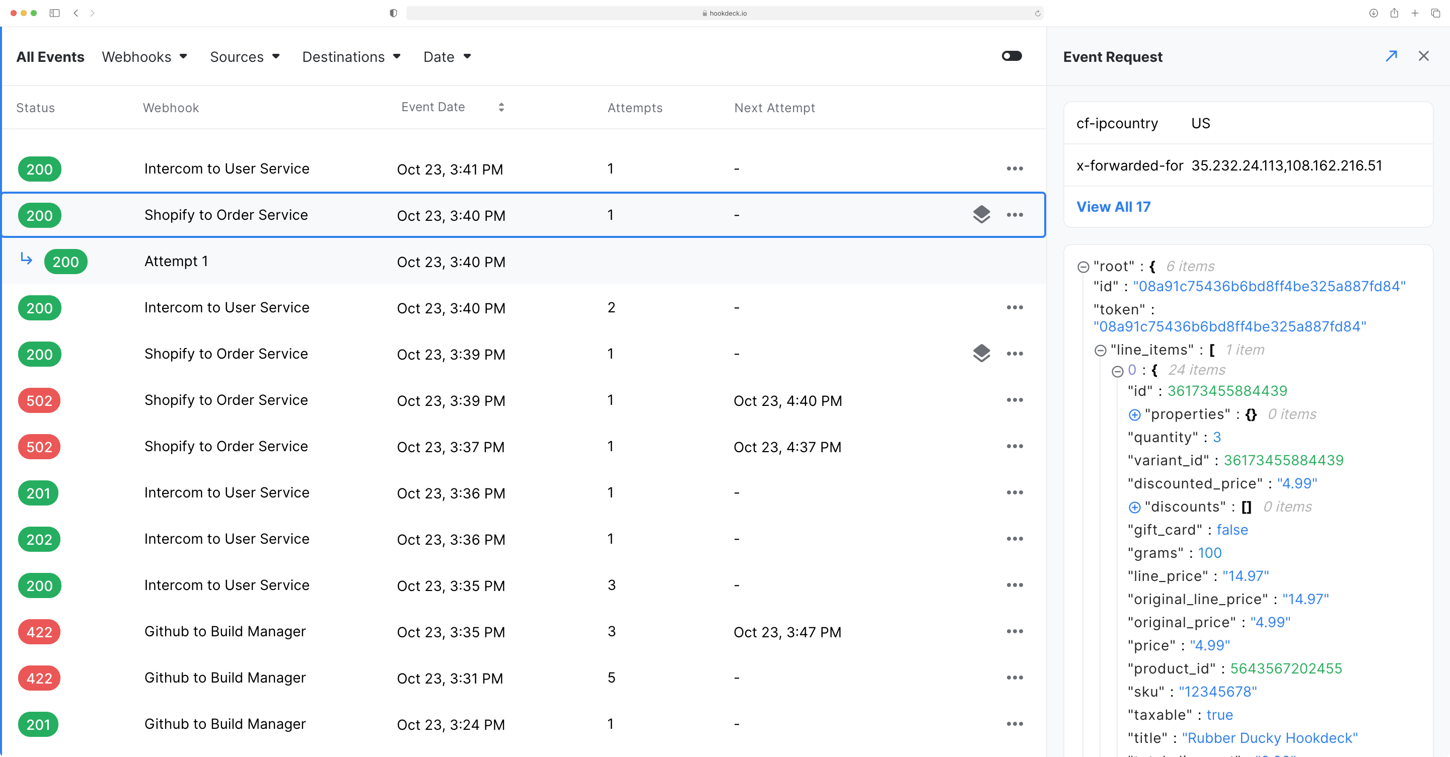Viewport: 1450px width, 757px height.
Task: Open the Sources filter dropdown
Action: point(245,57)
